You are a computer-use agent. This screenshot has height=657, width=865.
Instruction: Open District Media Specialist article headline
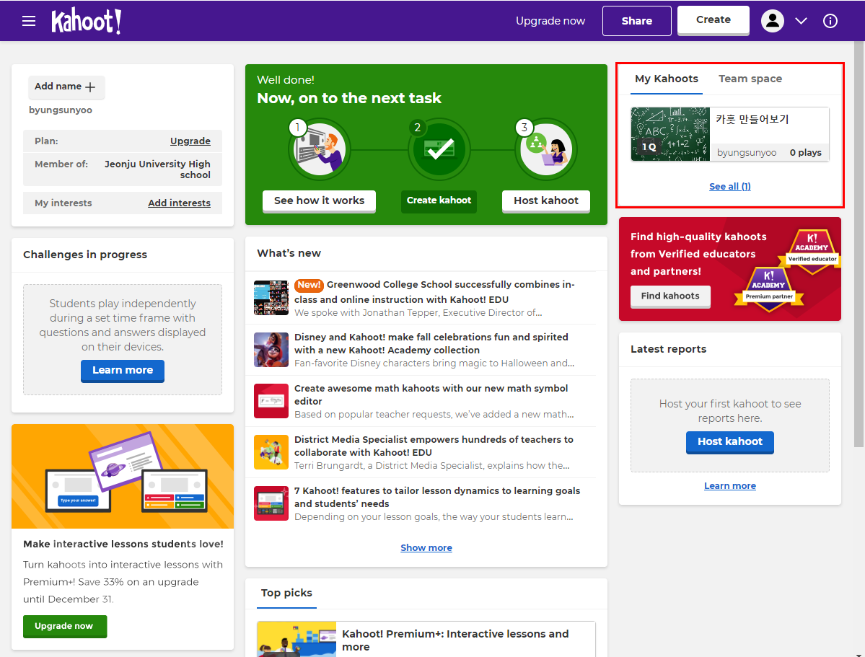[434, 446]
